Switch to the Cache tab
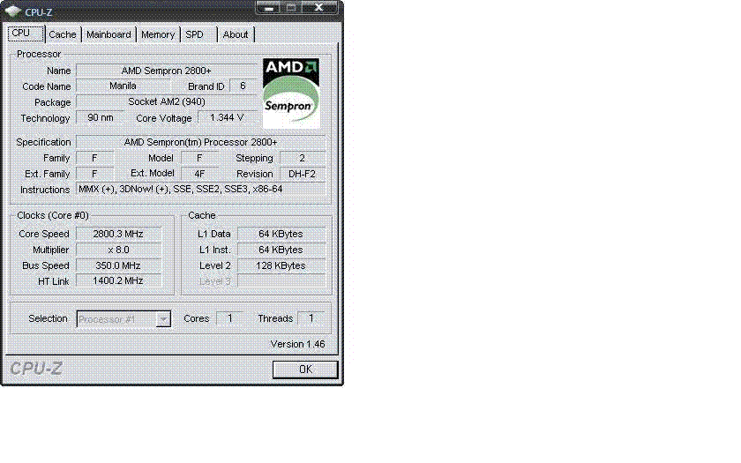 point(63,34)
